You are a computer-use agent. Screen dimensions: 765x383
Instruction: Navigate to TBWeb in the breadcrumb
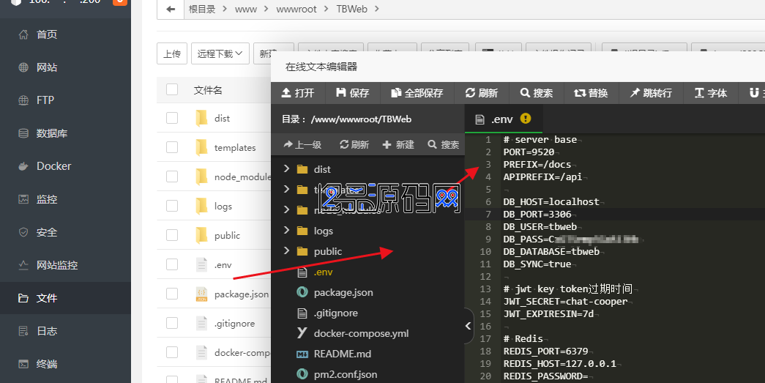(x=352, y=9)
